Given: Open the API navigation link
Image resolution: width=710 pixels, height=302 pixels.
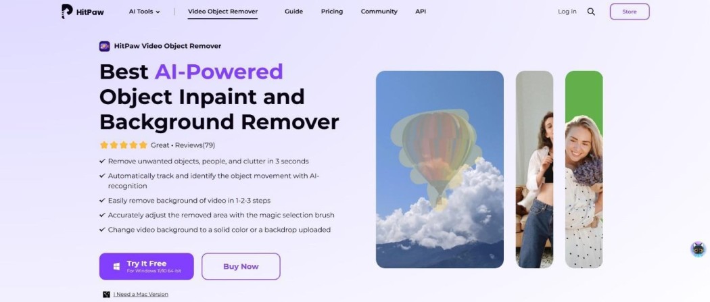Looking at the screenshot, I should pyautogui.click(x=421, y=11).
